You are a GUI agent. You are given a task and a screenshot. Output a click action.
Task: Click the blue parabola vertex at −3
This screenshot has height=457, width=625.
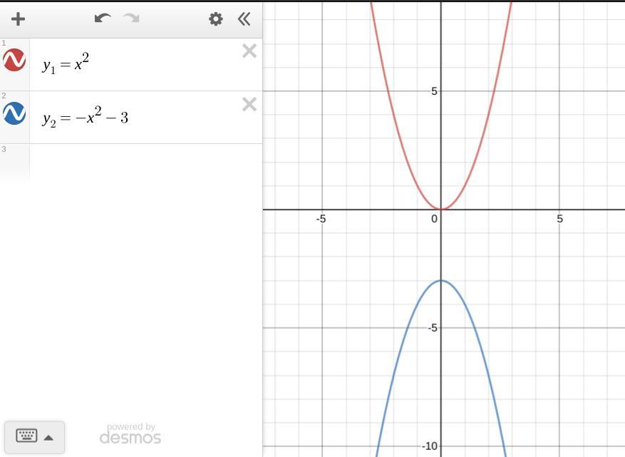(x=441, y=281)
